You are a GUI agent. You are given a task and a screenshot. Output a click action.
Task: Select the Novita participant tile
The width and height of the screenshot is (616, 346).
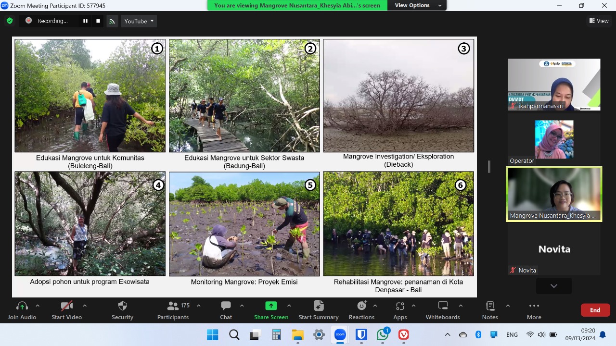point(554,250)
